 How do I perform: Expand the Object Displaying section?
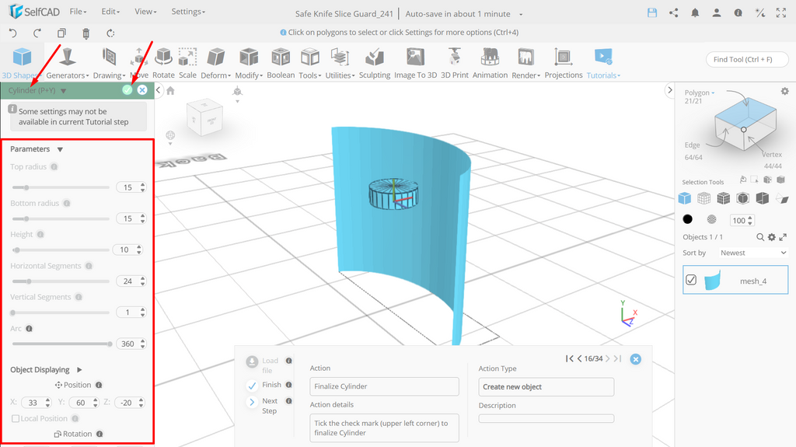(79, 370)
